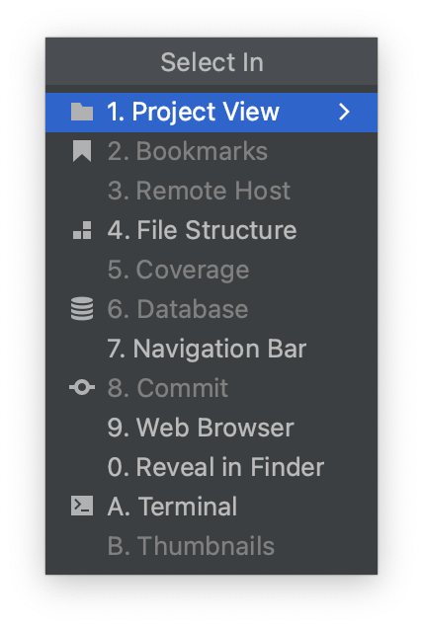Expand the Project View submenu arrow
This screenshot has width=423, height=628.
point(344,112)
